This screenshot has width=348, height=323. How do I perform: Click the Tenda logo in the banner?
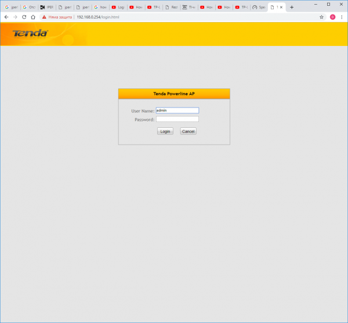(30, 33)
